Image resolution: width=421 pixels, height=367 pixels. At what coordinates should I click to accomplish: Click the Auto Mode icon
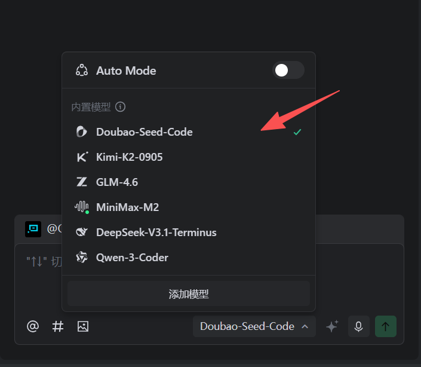pyautogui.click(x=82, y=71)
